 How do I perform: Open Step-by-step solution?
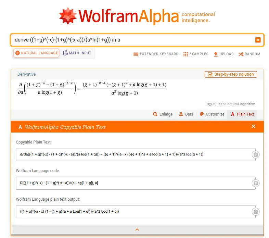point(231,74)
